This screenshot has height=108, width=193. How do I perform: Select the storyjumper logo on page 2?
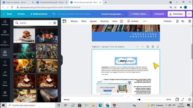point(126,61)
